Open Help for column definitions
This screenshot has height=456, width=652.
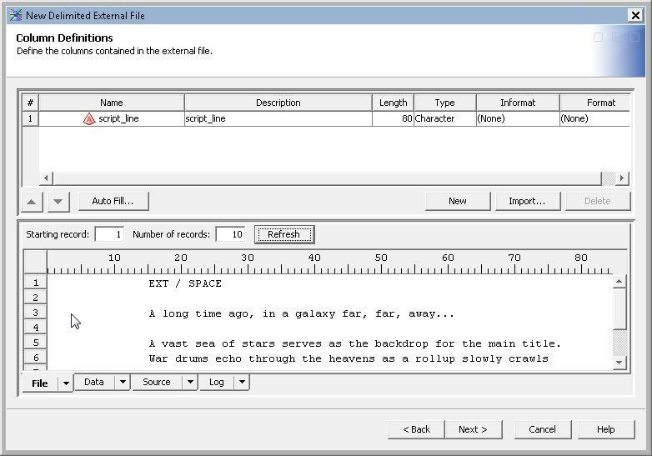[x=606, y=429]
